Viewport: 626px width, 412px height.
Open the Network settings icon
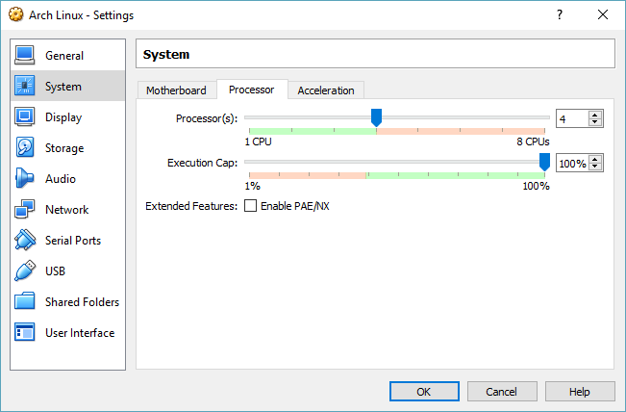[25, 209]
